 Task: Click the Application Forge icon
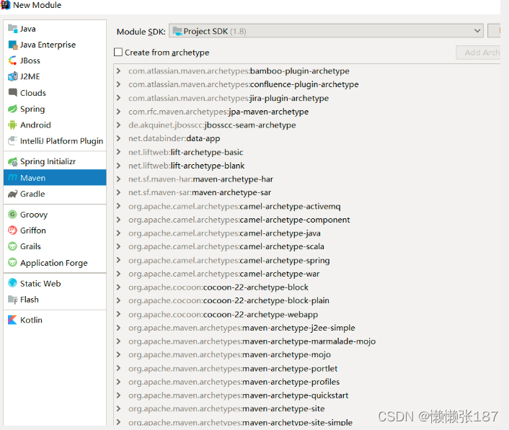[13, 262]
